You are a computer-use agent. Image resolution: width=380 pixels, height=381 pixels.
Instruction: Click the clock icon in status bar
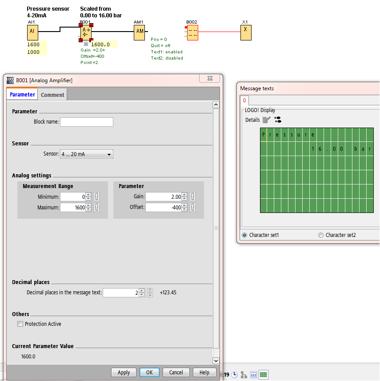tap(234, 375)
